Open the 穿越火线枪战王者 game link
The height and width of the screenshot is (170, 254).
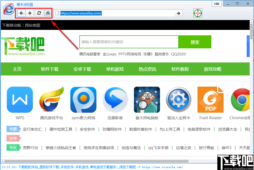coord(61,148)
